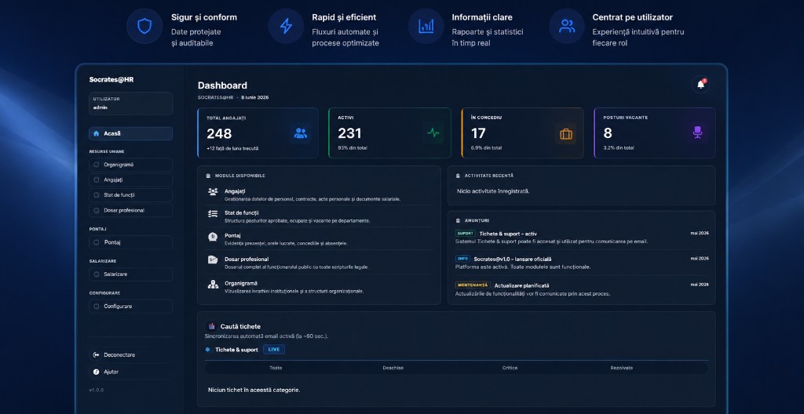Click the shield icon beside Sigur și conform
This screenshot has height=414, width=804.
pyautogui.click(x=144, y=26)
